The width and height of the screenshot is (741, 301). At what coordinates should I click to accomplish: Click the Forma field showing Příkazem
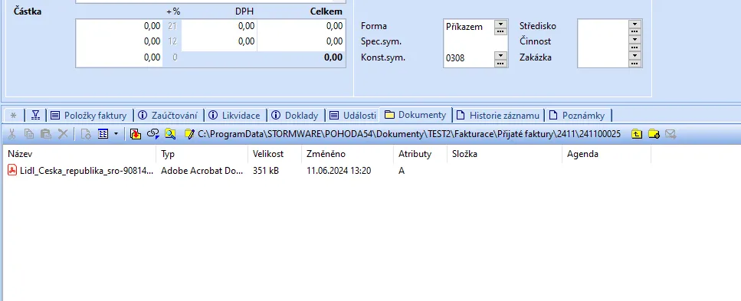(469, 27)
